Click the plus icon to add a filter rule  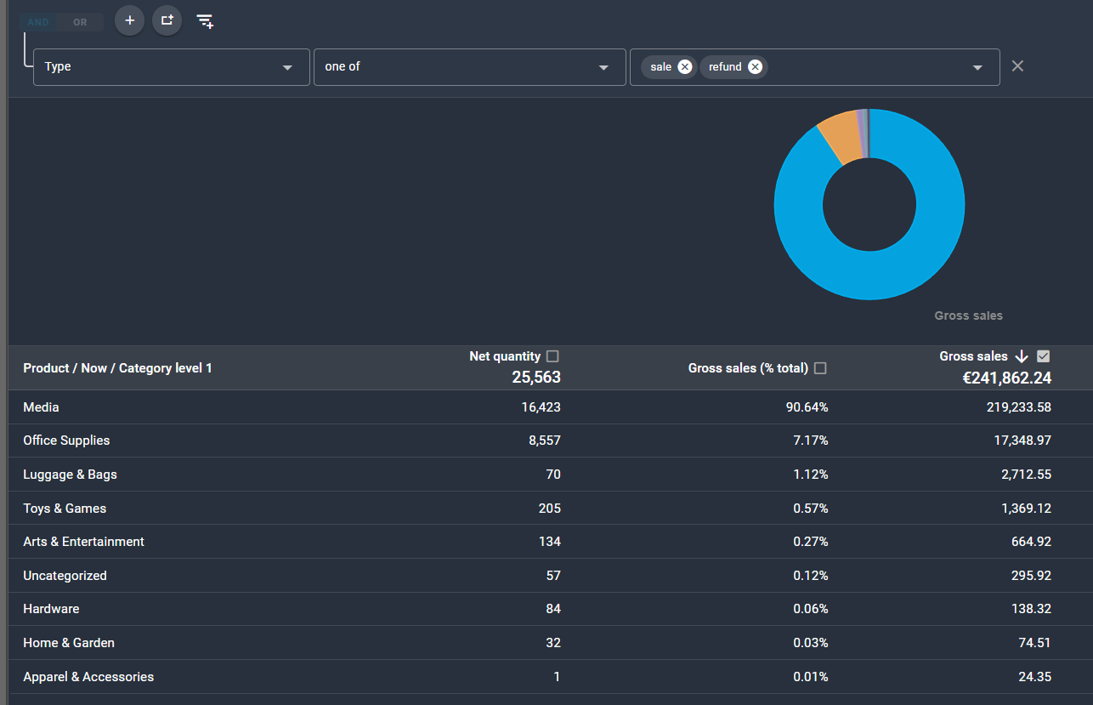pyautogui.click(x=129, y=20)
